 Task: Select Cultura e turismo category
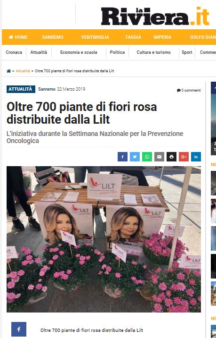pyautogui.click(x=154, y=52)
